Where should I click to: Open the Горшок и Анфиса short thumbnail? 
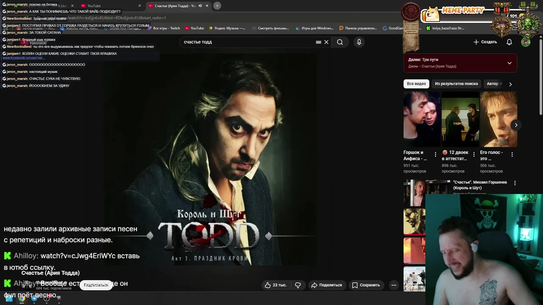(422, 119)
